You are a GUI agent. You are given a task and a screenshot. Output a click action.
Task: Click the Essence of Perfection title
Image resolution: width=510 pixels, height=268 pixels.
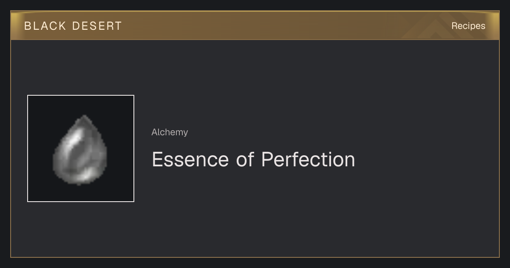(253, 160)
